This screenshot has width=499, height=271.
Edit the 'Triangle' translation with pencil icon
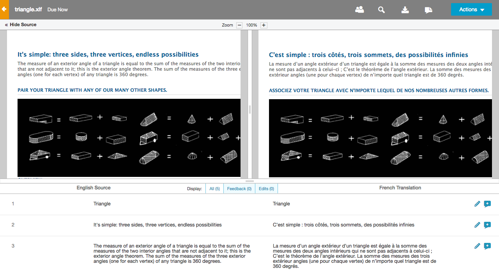477,204
